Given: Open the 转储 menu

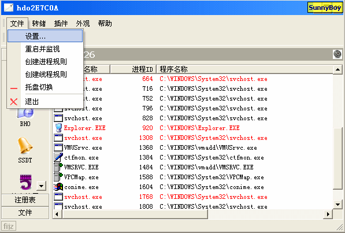Looking at the screenshot, I should pos(39,23).
